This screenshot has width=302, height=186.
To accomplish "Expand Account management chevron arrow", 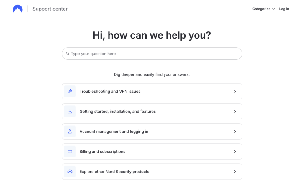I will (235, 132).
